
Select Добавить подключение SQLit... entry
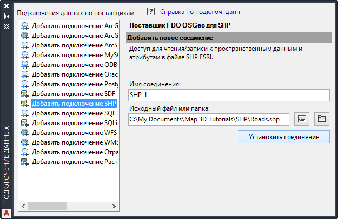75,123
